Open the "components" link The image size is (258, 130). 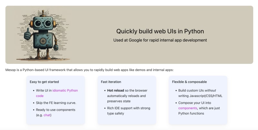[x=188, y=108]
